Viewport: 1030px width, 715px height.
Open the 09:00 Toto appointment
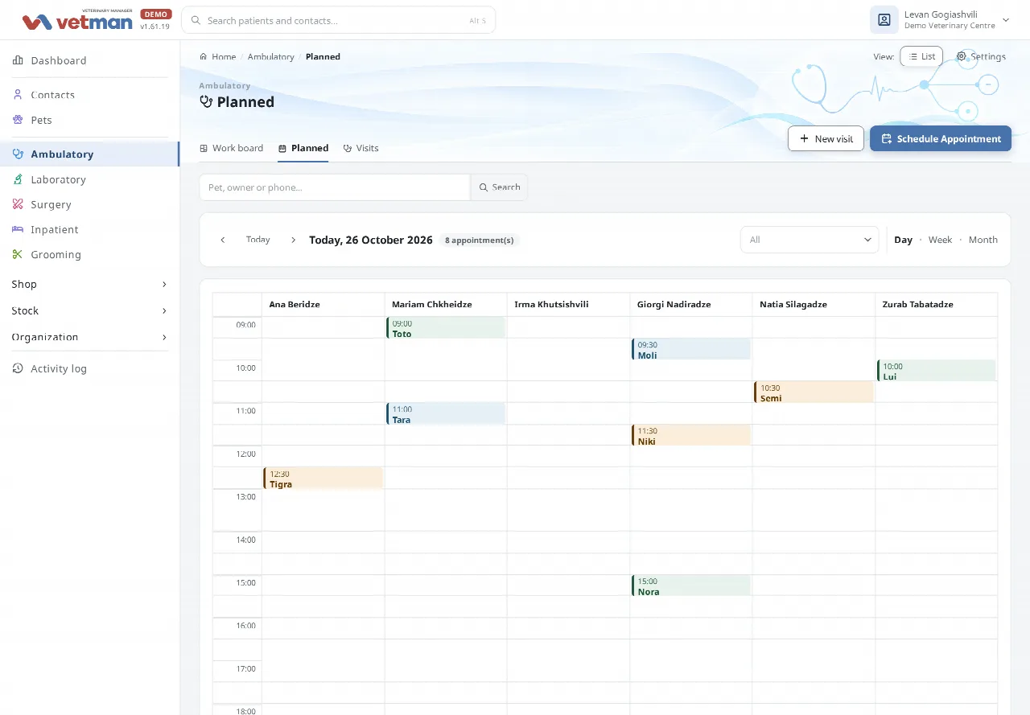446,328
